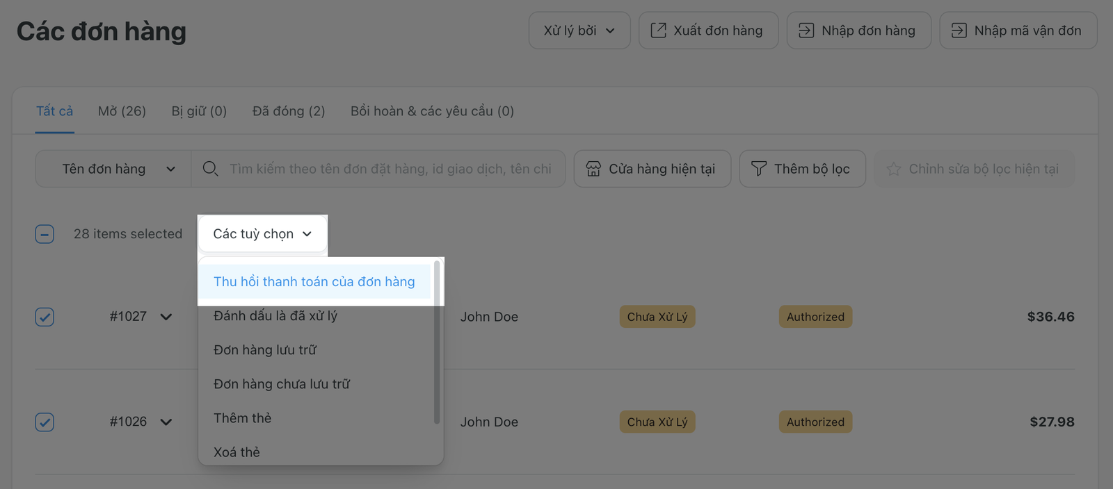This screenshot has height=489, width=1113.
Task: Switch to the Mở (26) tab
Action: 122,111
